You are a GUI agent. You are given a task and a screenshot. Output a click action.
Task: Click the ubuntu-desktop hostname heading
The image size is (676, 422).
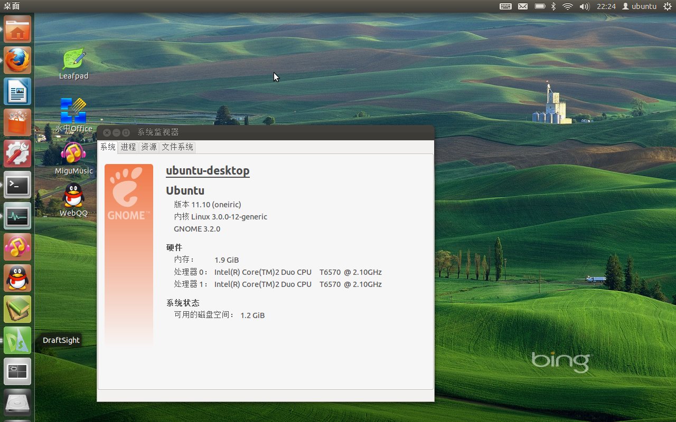208,171
